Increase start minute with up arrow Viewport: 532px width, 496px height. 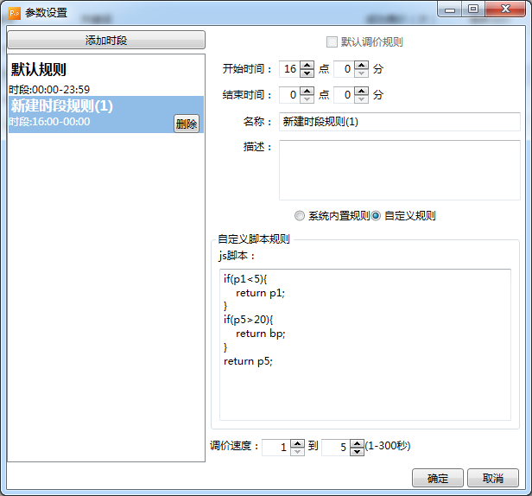[362, 65]
